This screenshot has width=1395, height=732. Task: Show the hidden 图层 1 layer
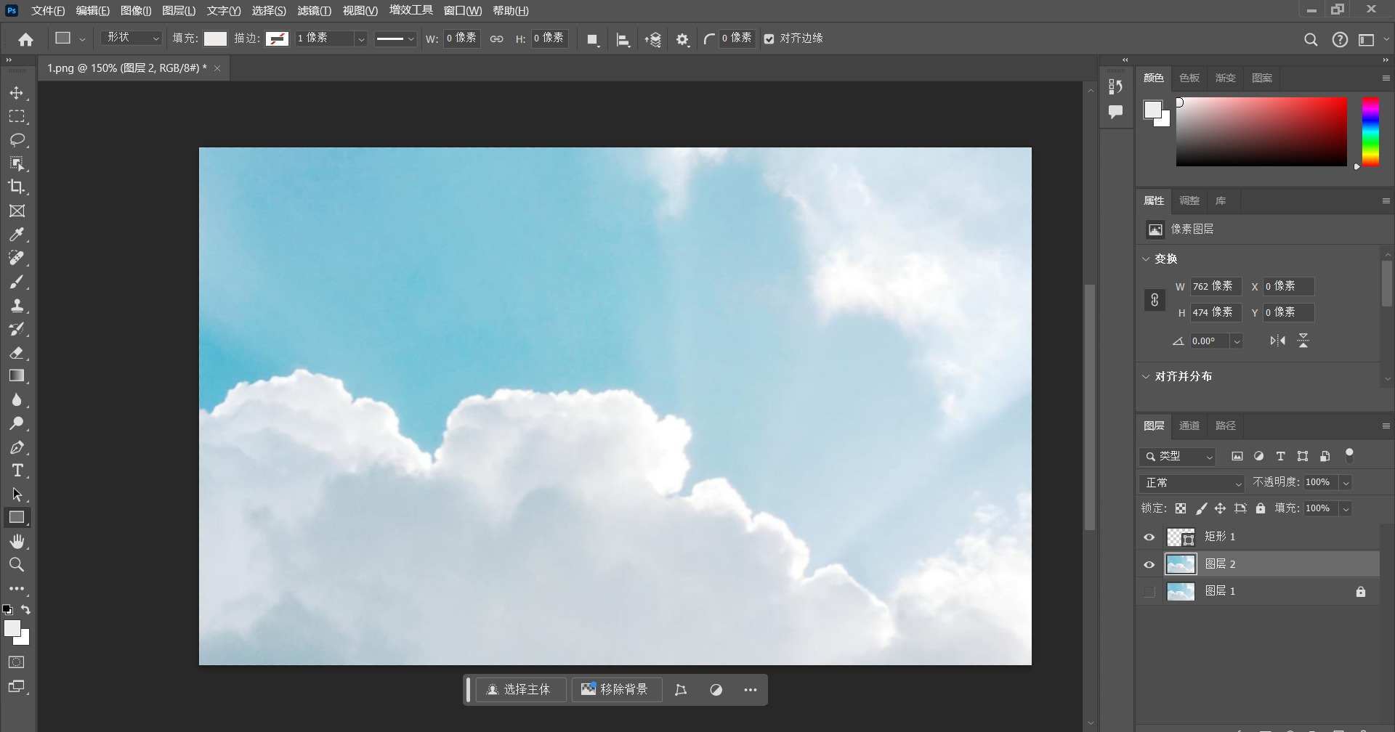1149,592
